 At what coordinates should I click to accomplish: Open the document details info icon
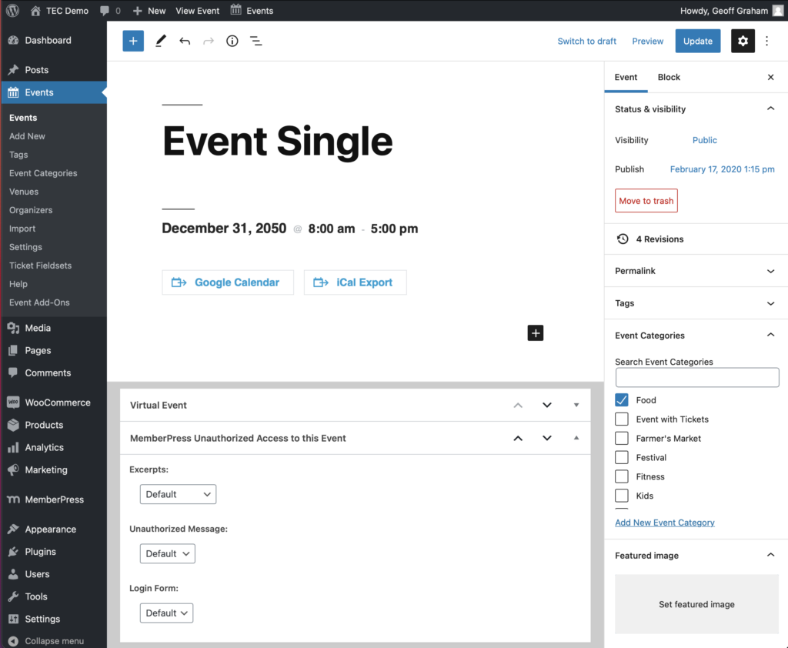pos(232,41)
